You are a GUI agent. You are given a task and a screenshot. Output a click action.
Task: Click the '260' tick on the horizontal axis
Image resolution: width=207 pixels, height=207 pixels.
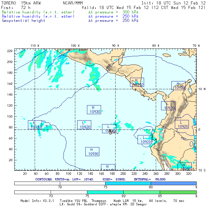pos(156,174)
